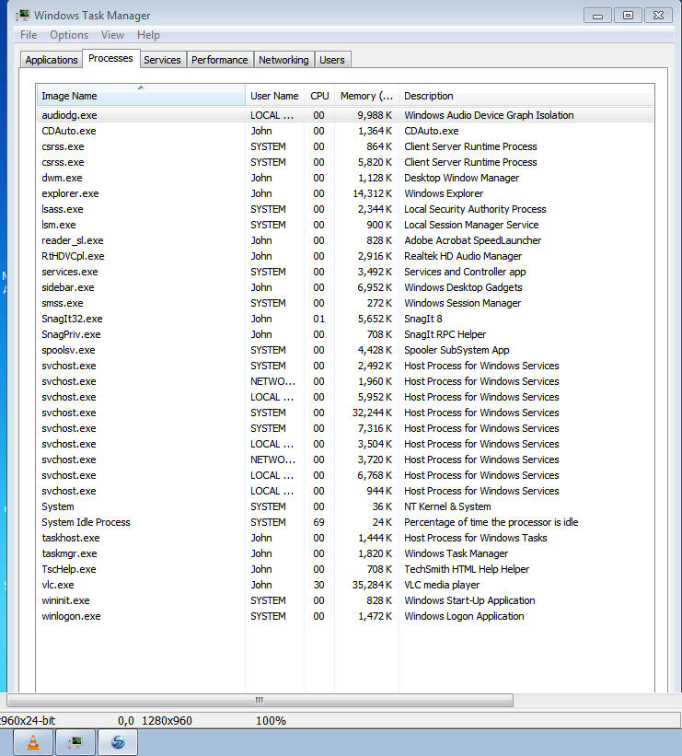This screenshot has width=682, height=756.
Task: Select the TscHelp.exe process
Action: 345,569
